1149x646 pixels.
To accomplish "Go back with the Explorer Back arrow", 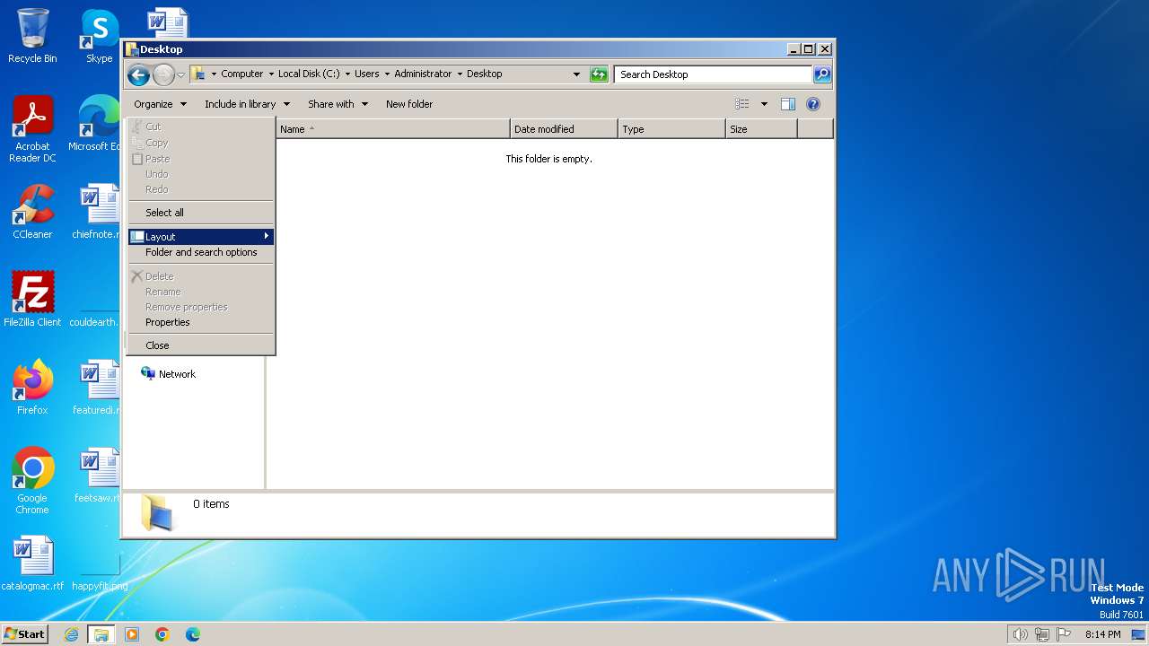I will point(138,74).
